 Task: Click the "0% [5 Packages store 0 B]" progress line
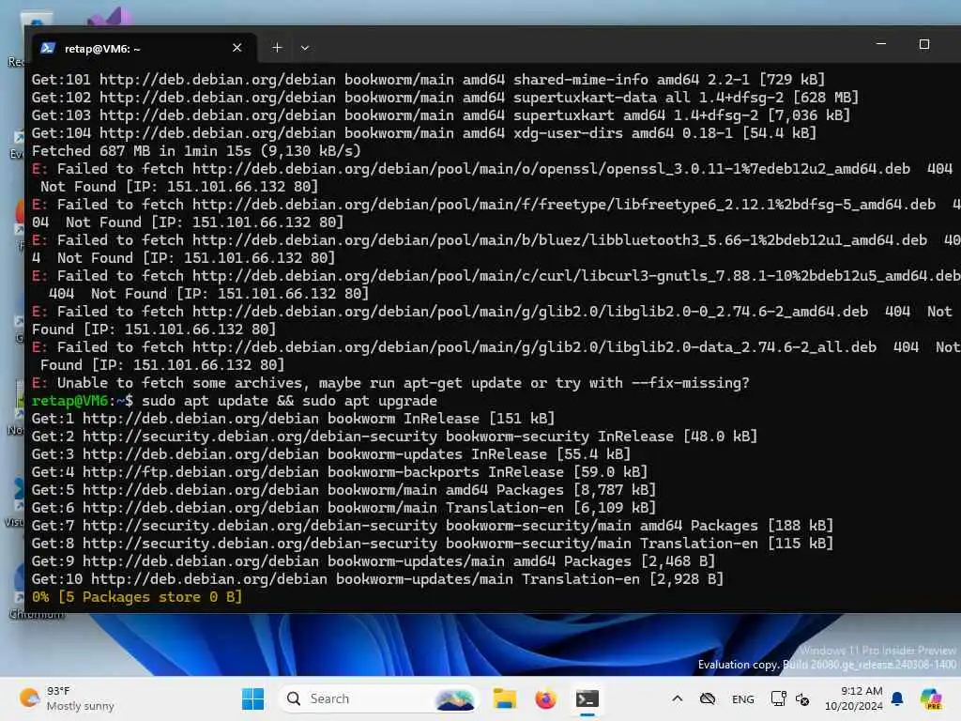pos(137,597)
